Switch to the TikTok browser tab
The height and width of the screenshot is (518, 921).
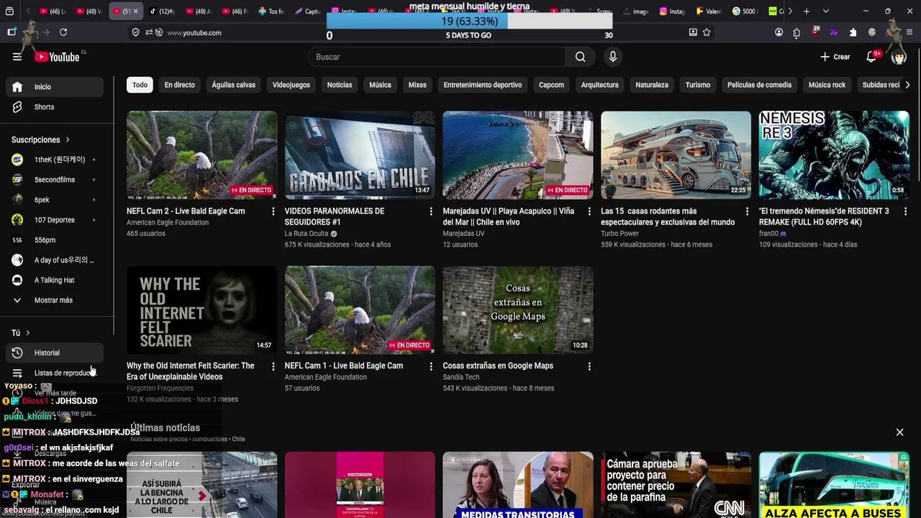[163, 12]
